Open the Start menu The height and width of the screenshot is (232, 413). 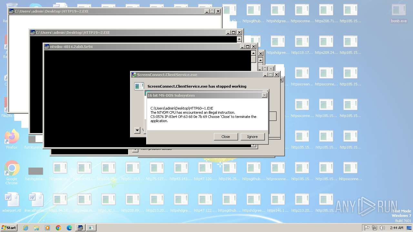[9, 227]
